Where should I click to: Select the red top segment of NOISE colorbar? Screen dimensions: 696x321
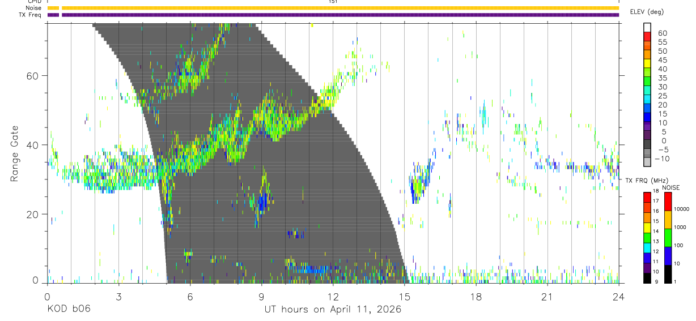[x=668, y=201]
